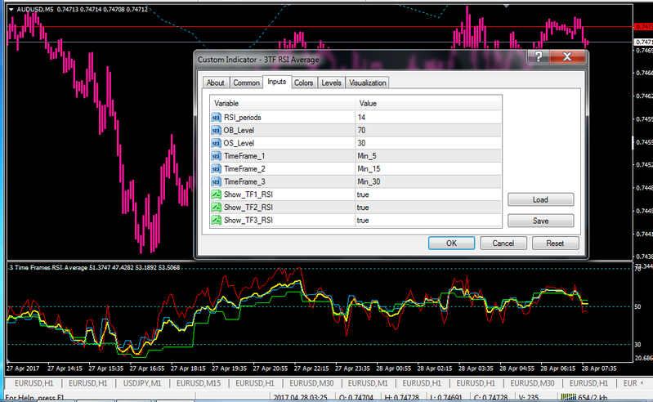Open the TimeFrame_3 Min_30 value dropdown
Screen dimensions: 653x402
click(x=370, y=181)
